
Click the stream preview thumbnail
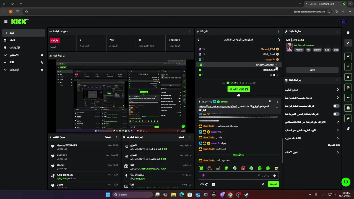(121, 96)
